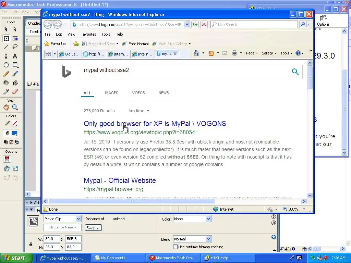351x263 pixels.
Task: Enable Use runtime bitmap caching
Action: point(175,247)
